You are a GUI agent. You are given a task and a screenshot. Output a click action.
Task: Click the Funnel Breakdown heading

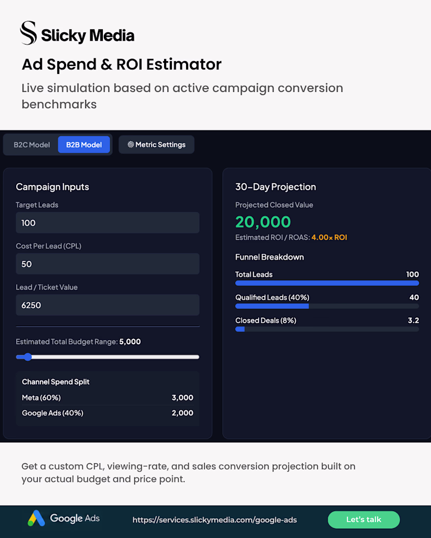point(269,257)
